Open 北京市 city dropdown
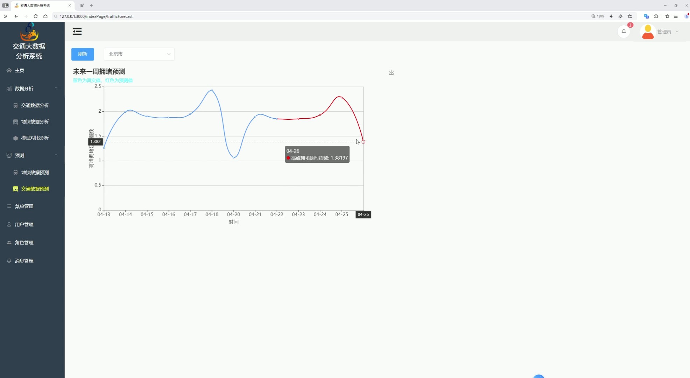690x378 pixels. pyautogui.click(x=139, y=54)
